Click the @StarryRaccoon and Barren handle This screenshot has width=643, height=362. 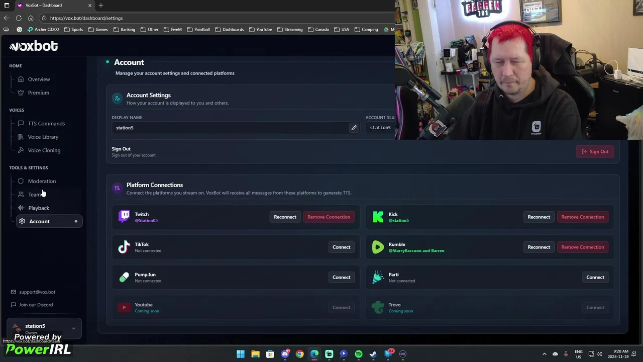click(416, 250)
